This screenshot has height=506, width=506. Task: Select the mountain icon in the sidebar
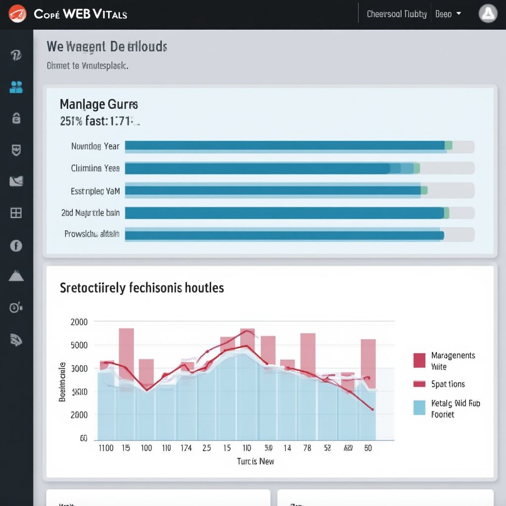click(x=16, y=276)
